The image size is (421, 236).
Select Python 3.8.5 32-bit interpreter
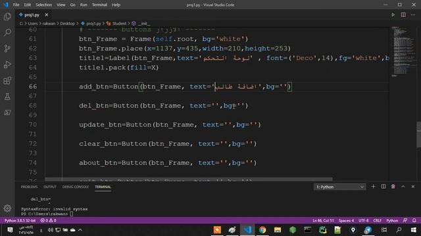pyautogui.click(x=20, y=220)
